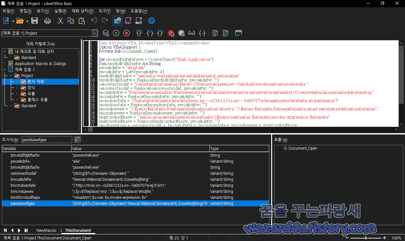Screen dimensions: 405x241
Task: Click the Step Over braces icon
Action: pyautogui.click(x=150, y=33)
